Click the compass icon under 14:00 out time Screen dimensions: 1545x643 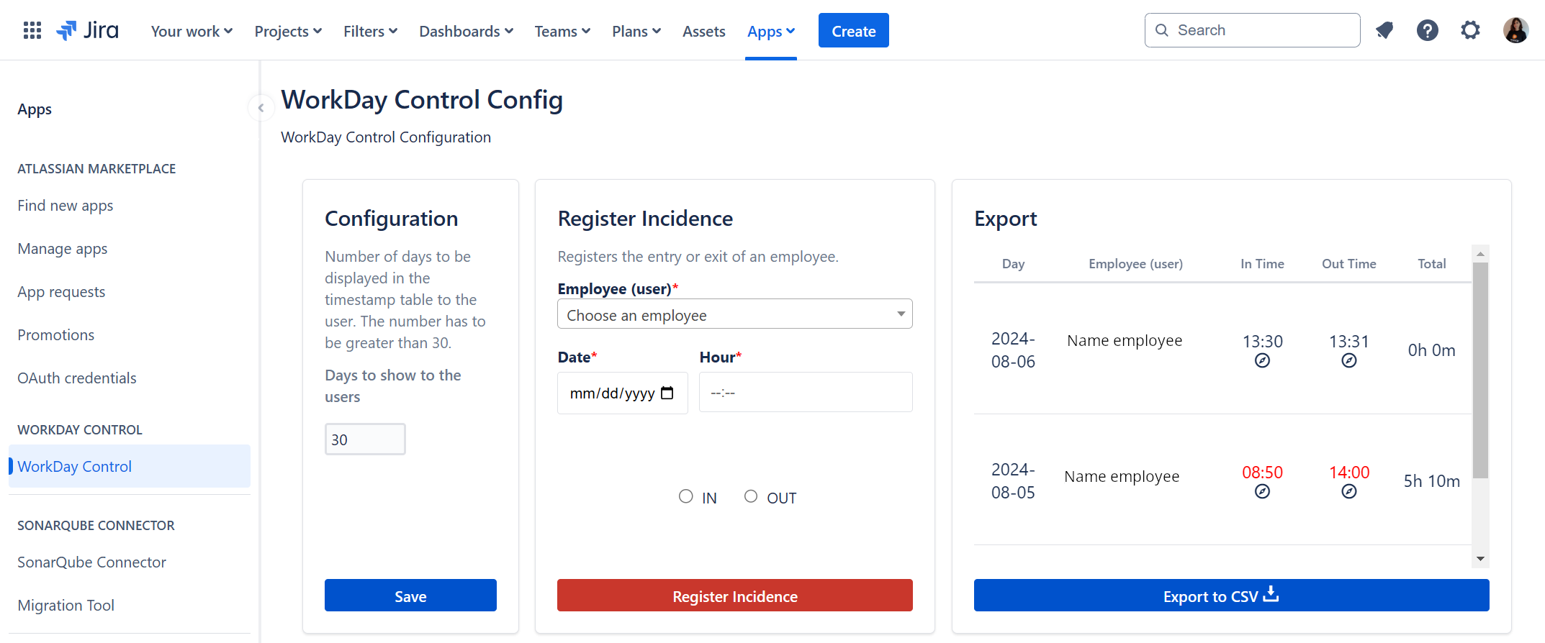[1349, 492]
